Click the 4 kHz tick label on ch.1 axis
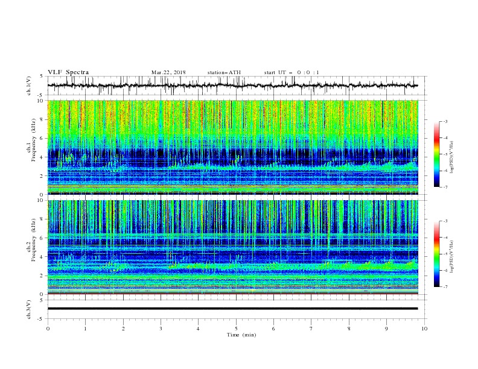This screenshot has height=369, width=478. coord(42,157)
